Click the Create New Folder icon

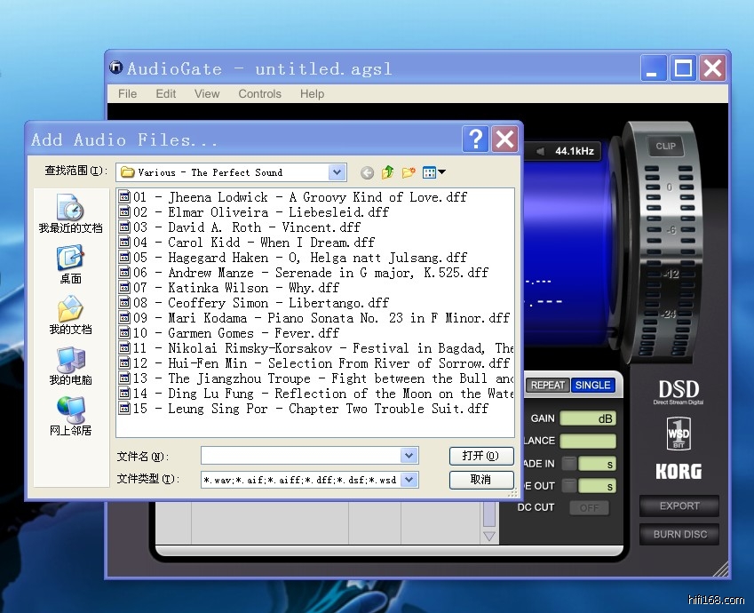pyautogui.click(x=409, y=172)
